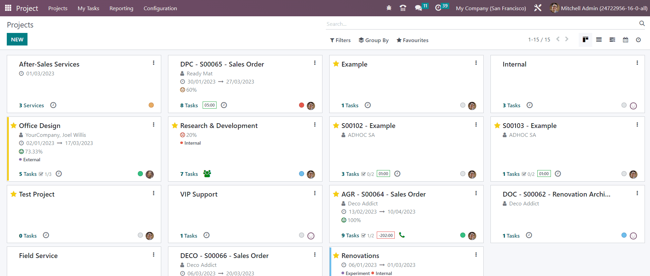Viewport: 650px width, 276px height.
Task: Open the Filters dropdown
Action: (x=340, y=40)
